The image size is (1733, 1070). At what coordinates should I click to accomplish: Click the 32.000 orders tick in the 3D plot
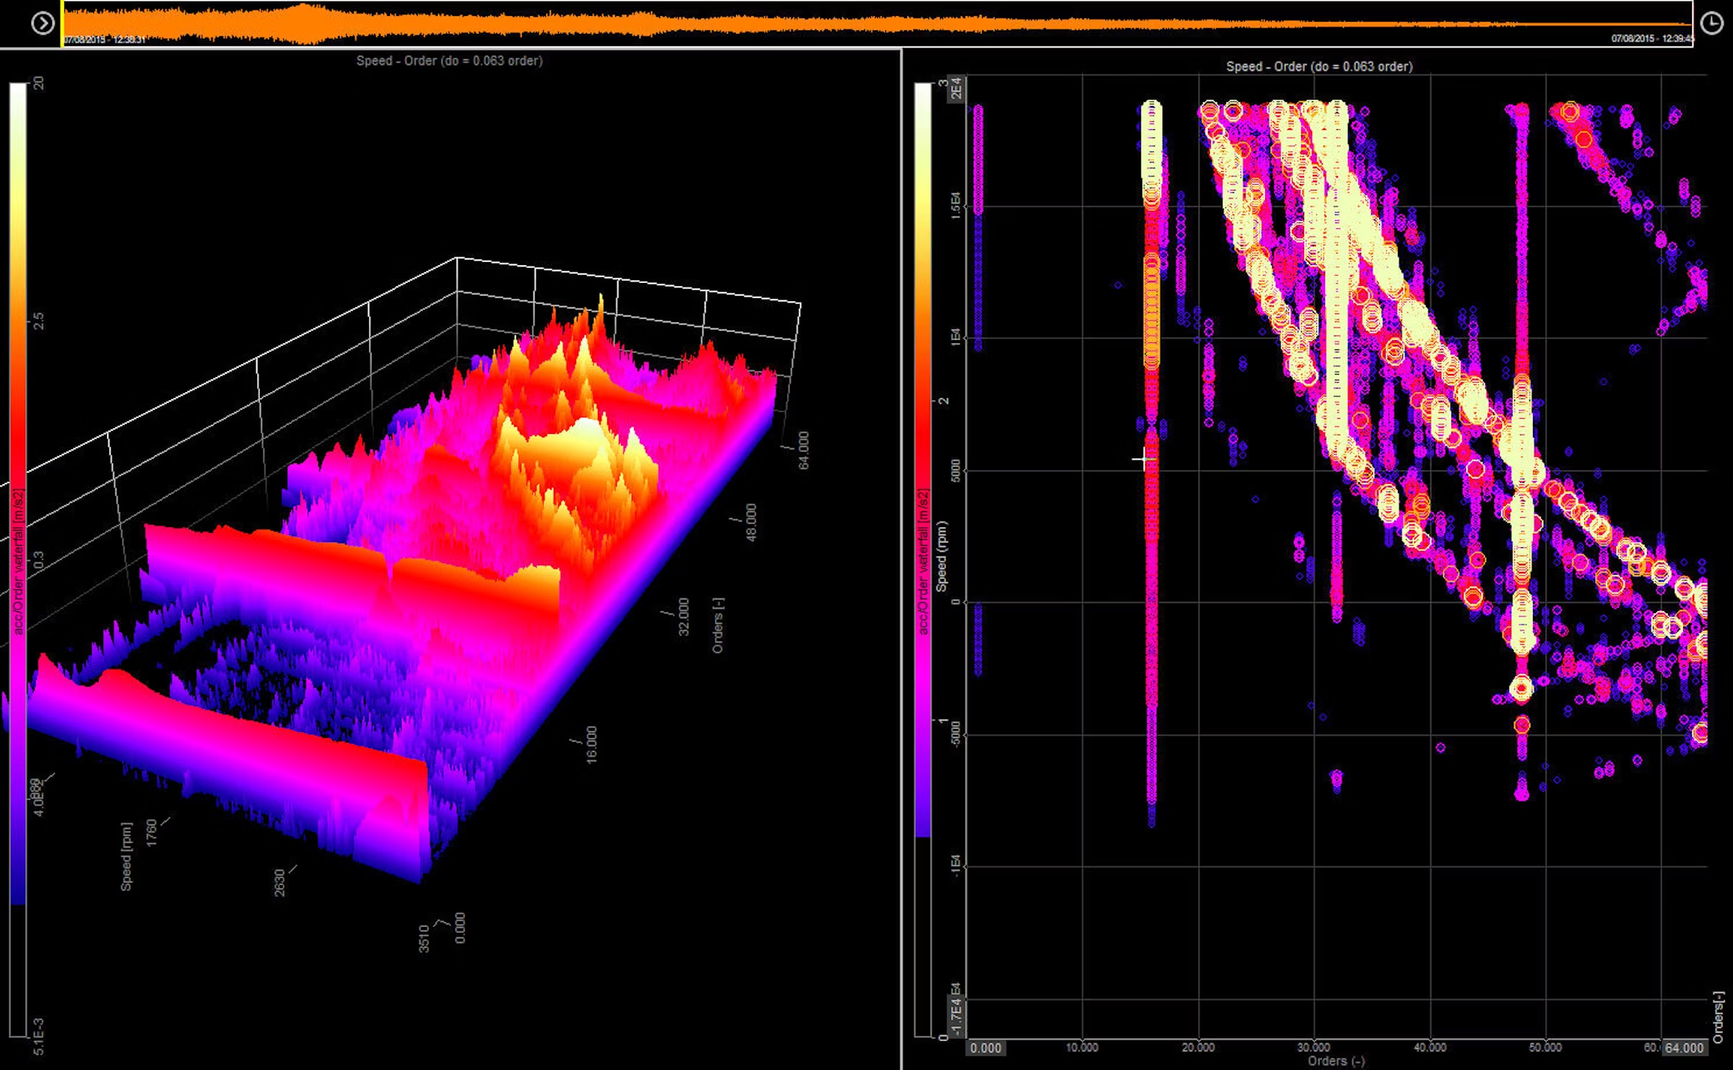tap(683, 617)
